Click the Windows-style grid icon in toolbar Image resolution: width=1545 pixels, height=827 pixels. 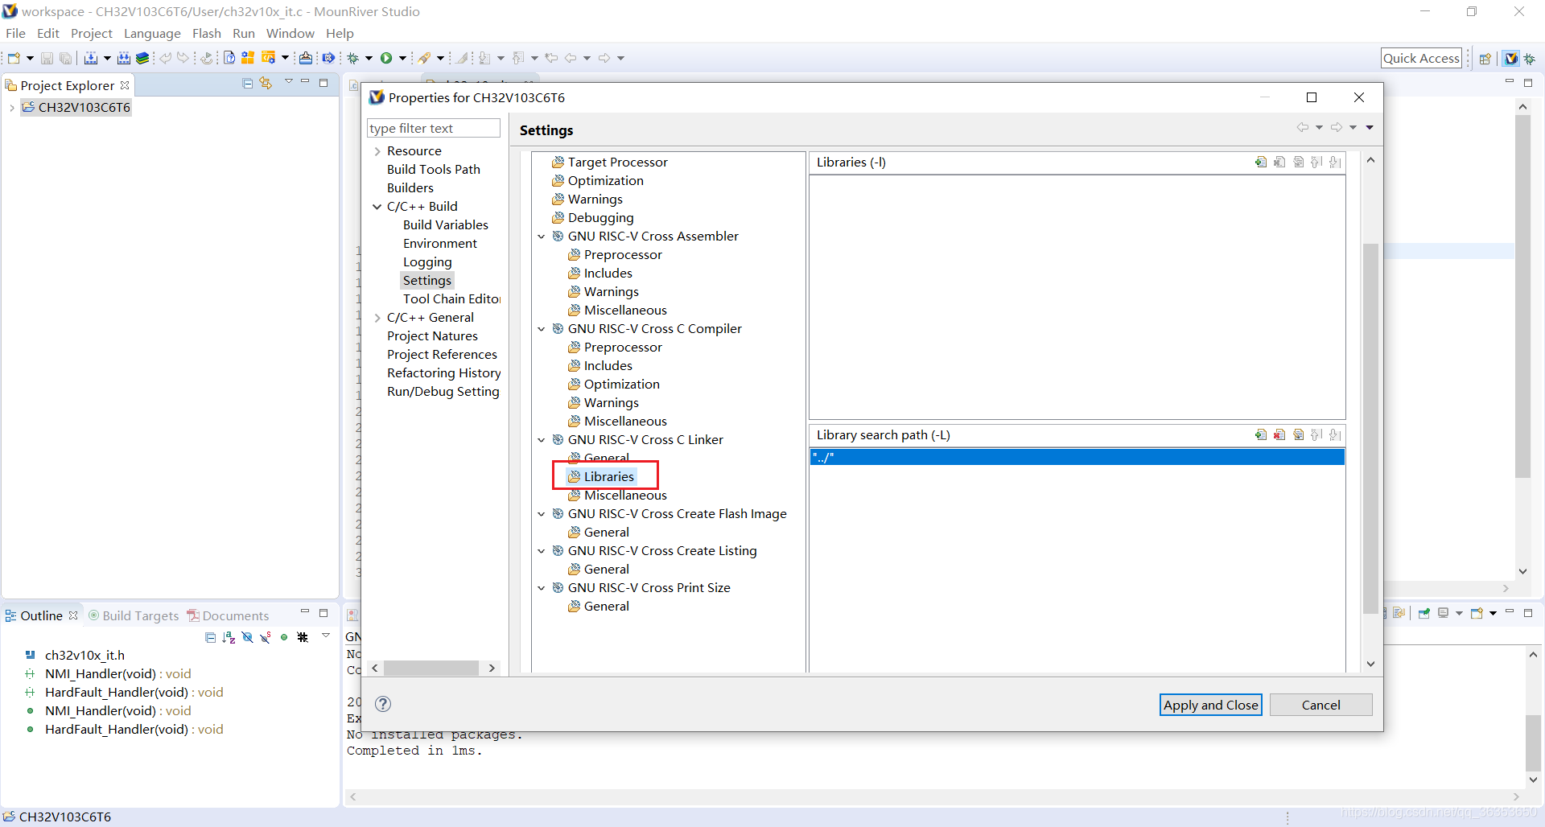point(248,58)
